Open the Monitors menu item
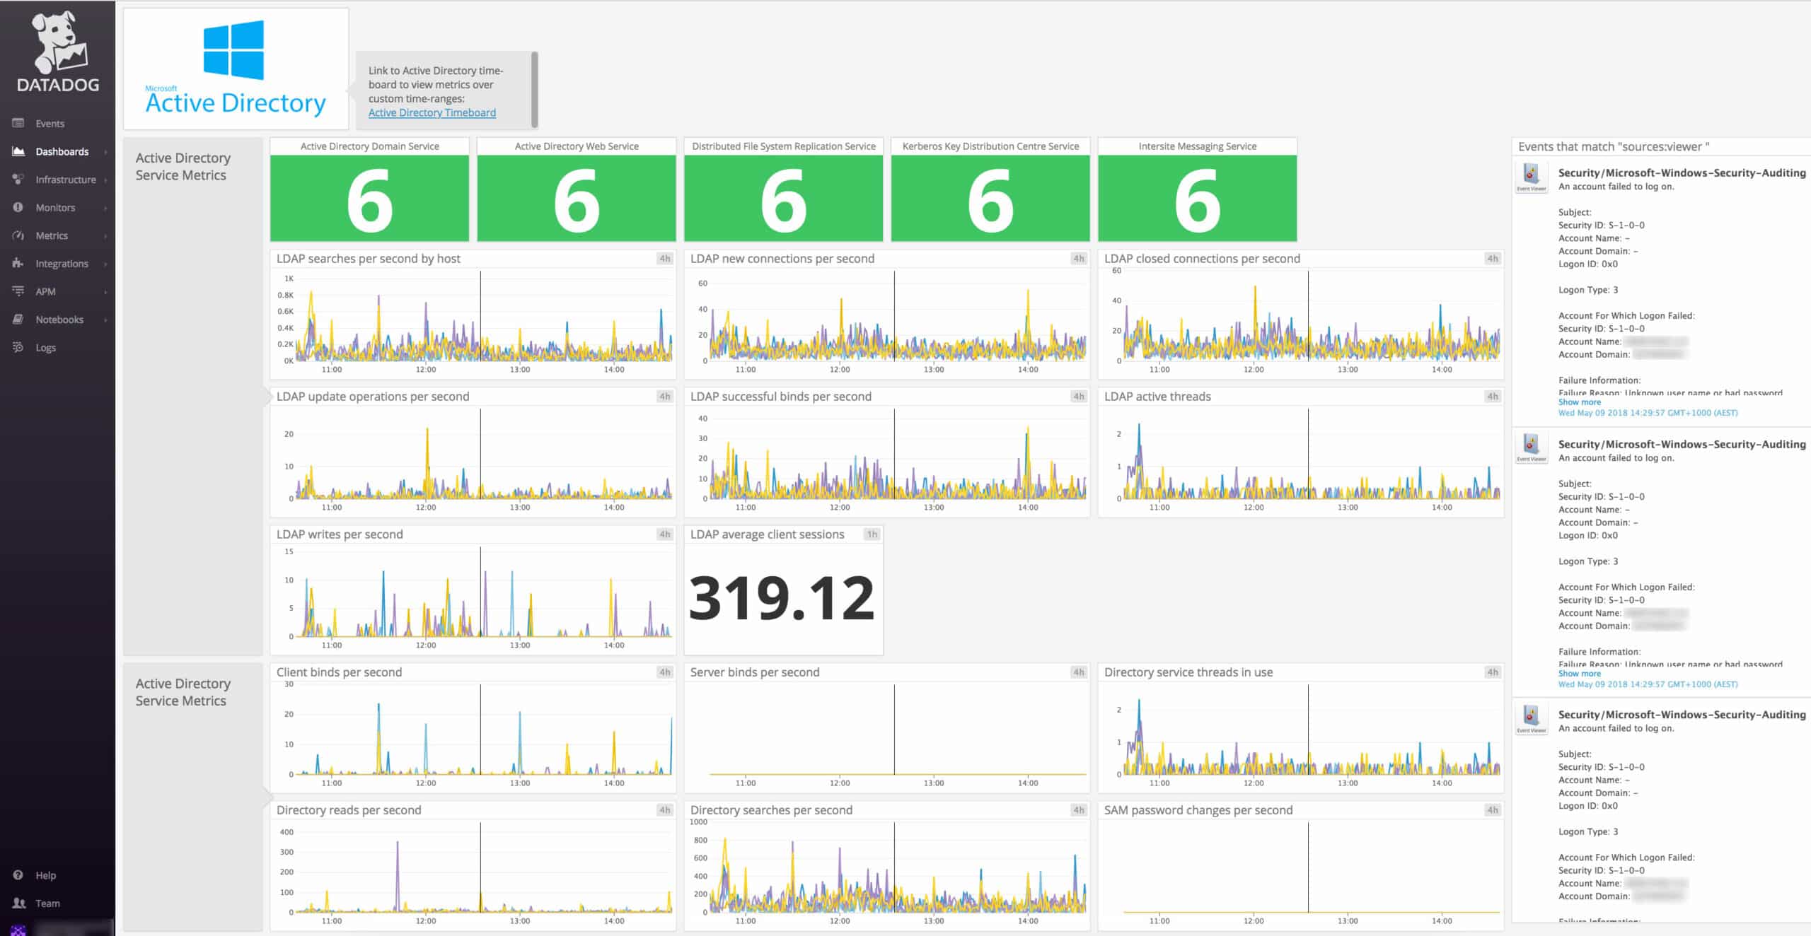 tap(55, 207)
